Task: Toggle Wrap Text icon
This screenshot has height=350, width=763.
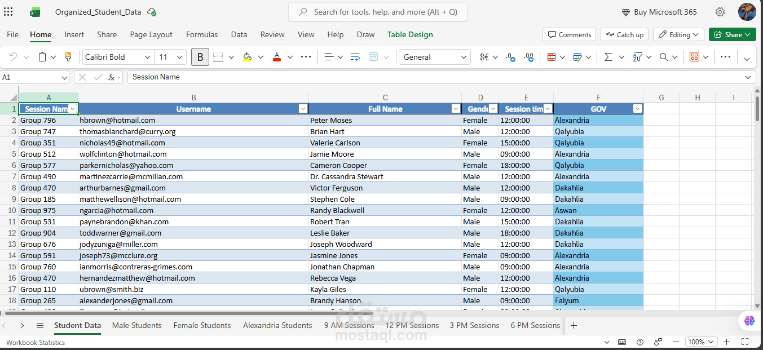Action: click(355, 57)
